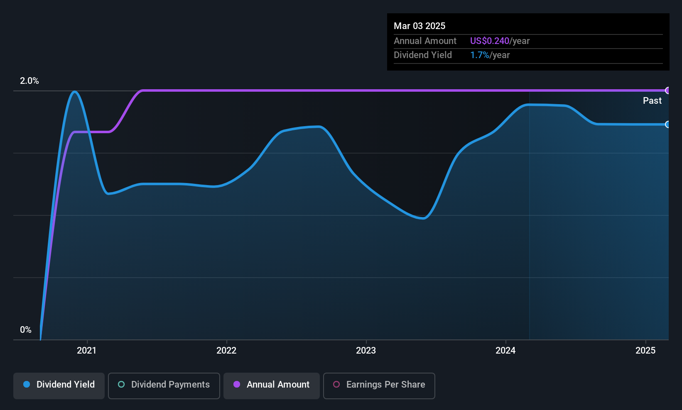682x410 pixels.
Task: Click the 2022 x-axis label
Action: point(226,350)
